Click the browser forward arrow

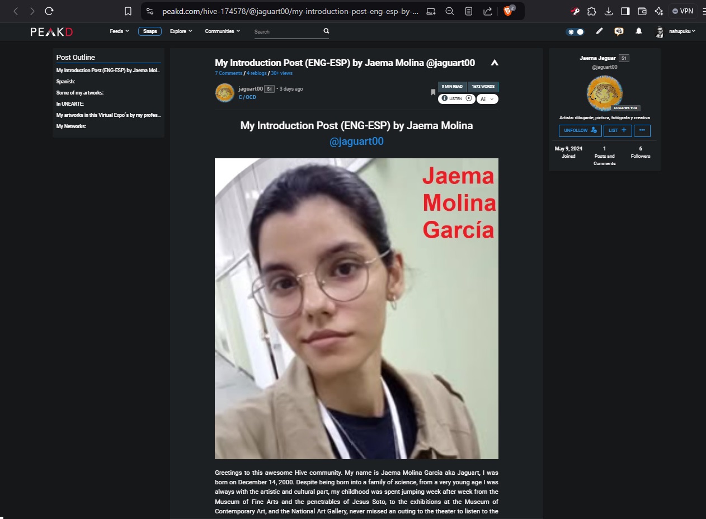pyautogui.click(x=32, y=11)
